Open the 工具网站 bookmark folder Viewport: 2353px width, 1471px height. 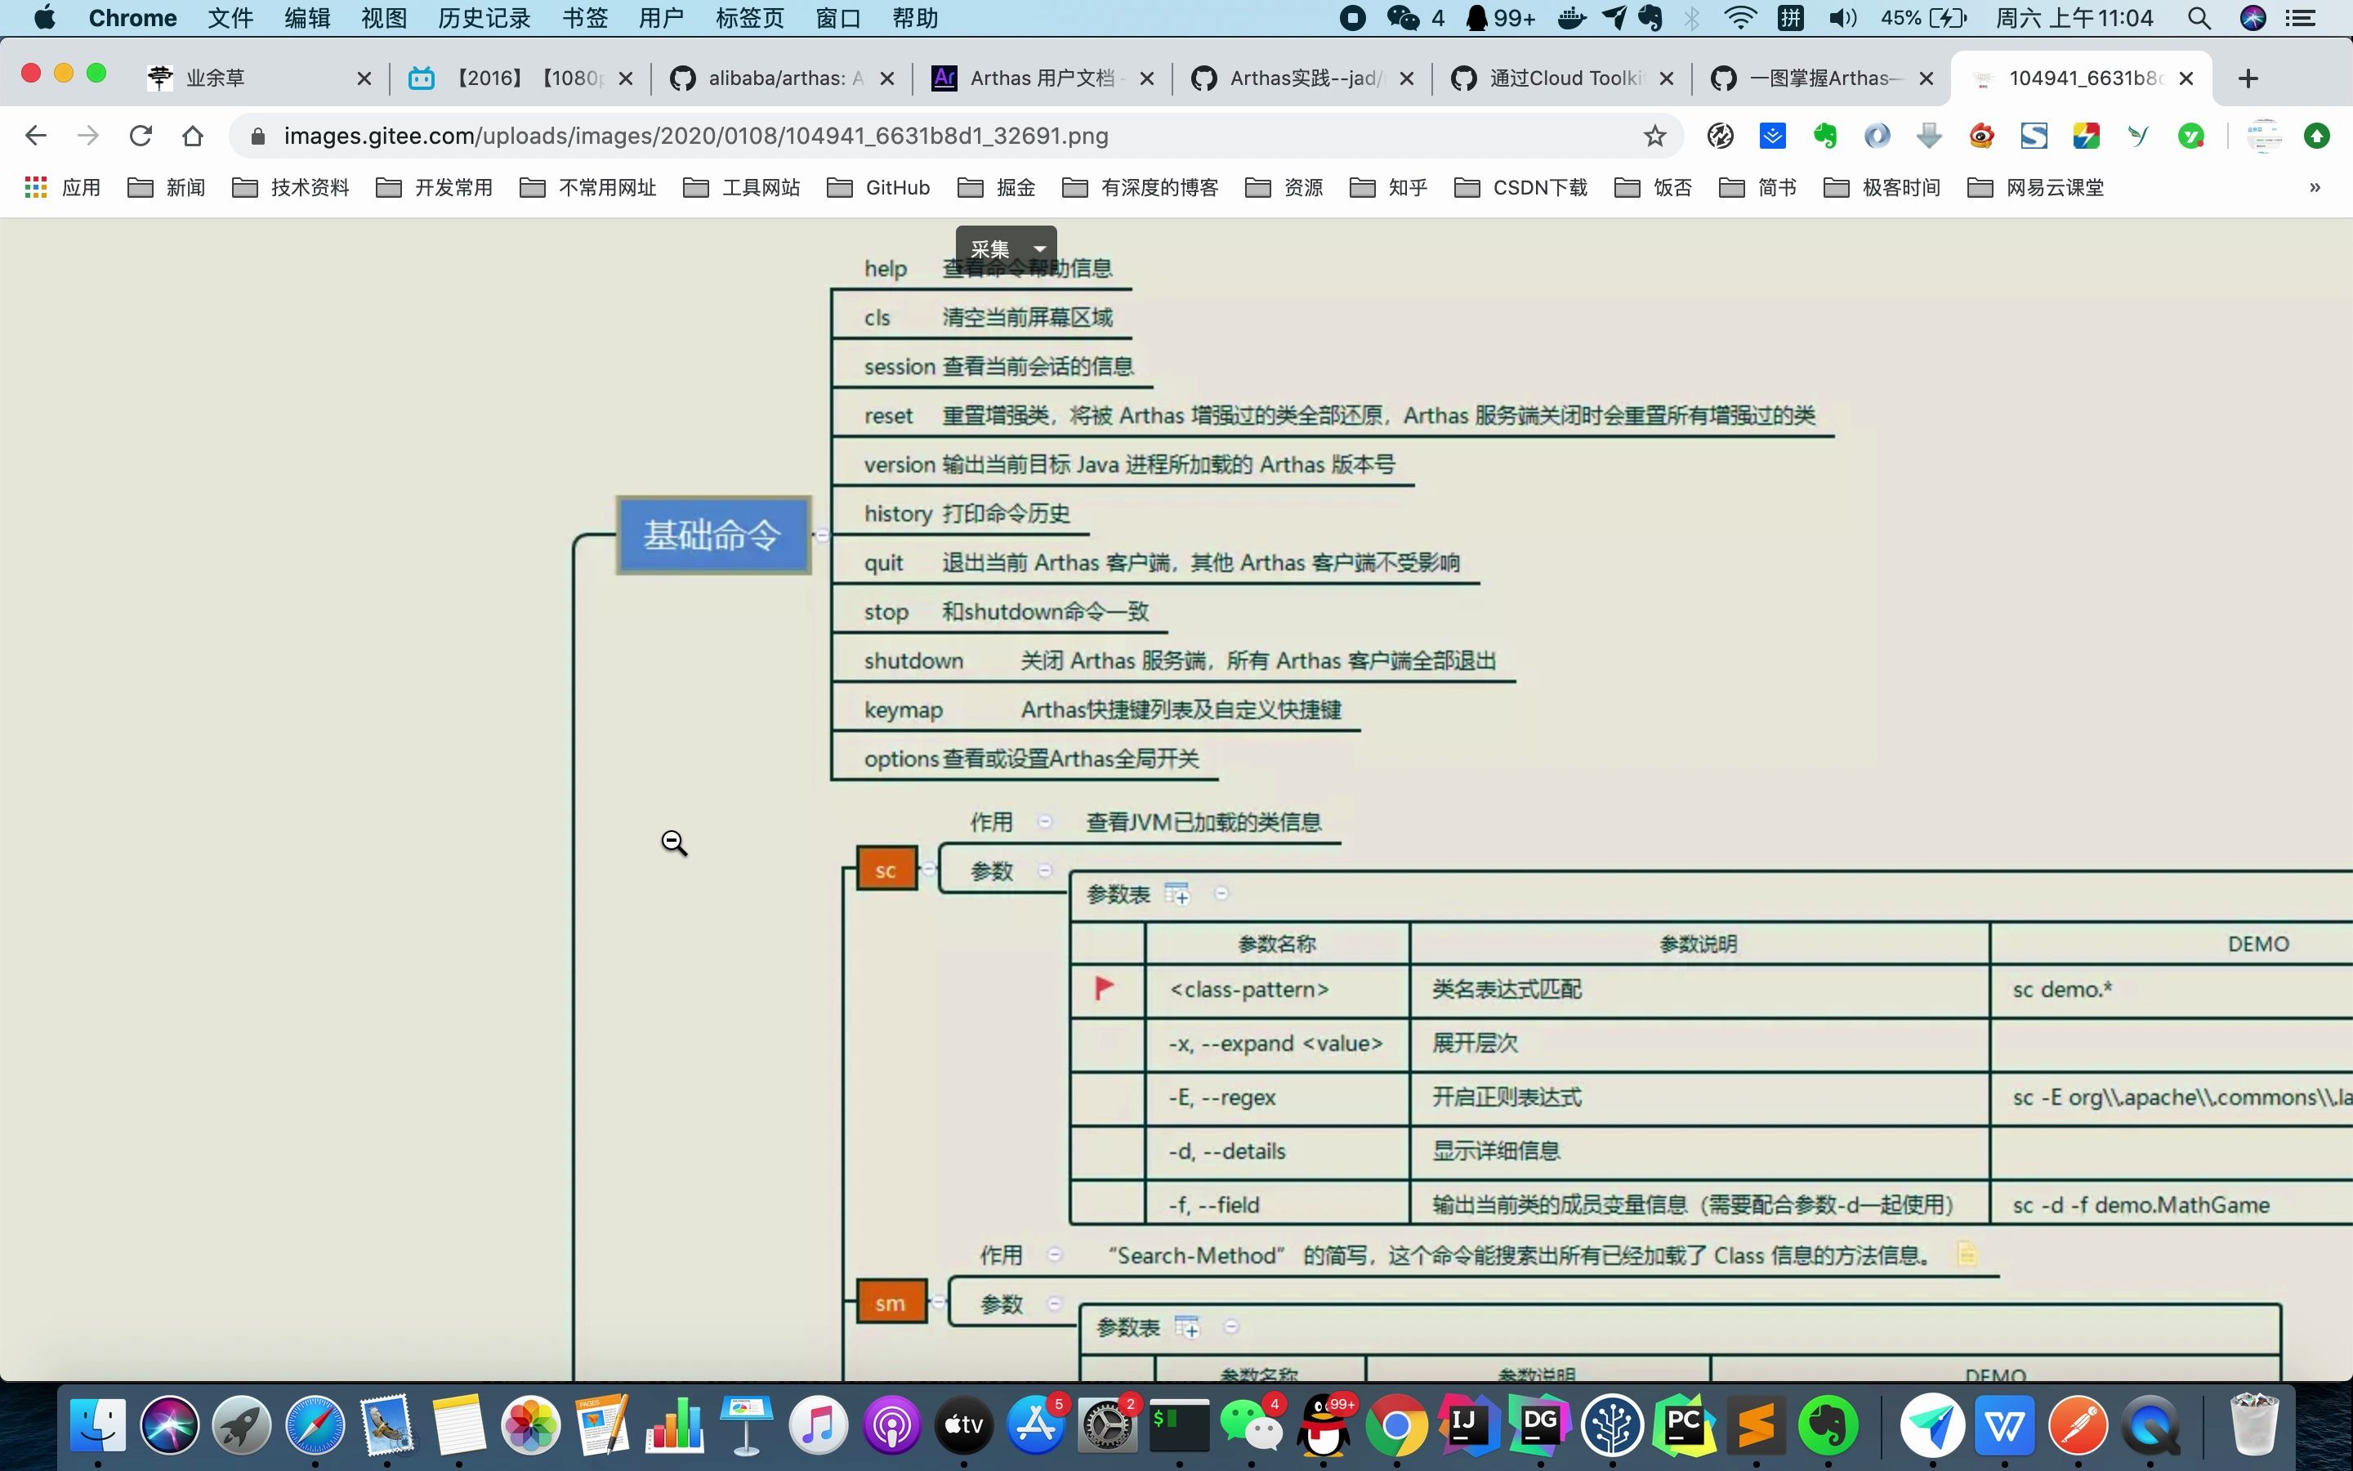point(742,188)
